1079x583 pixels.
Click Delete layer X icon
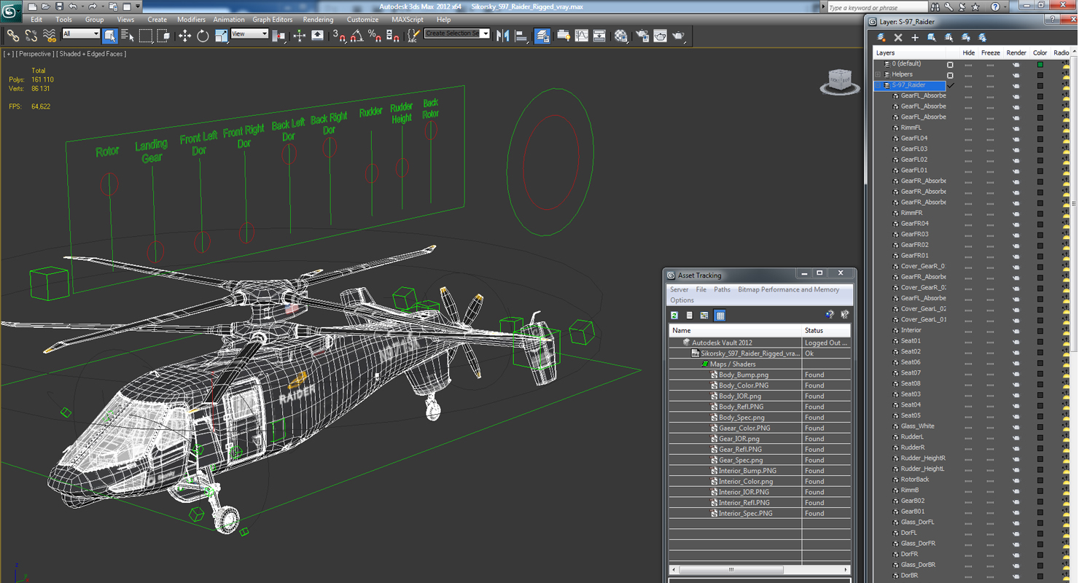point(898,37)
